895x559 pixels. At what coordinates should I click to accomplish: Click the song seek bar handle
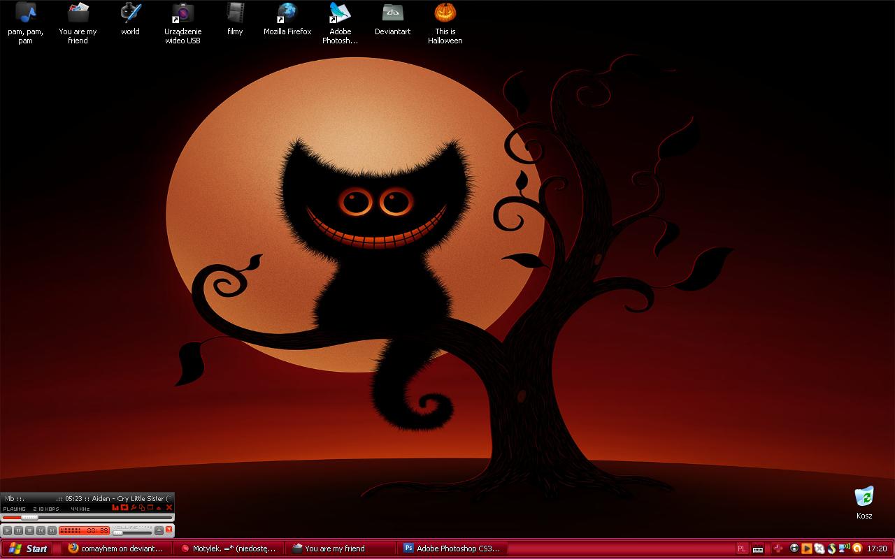(29, 518)
